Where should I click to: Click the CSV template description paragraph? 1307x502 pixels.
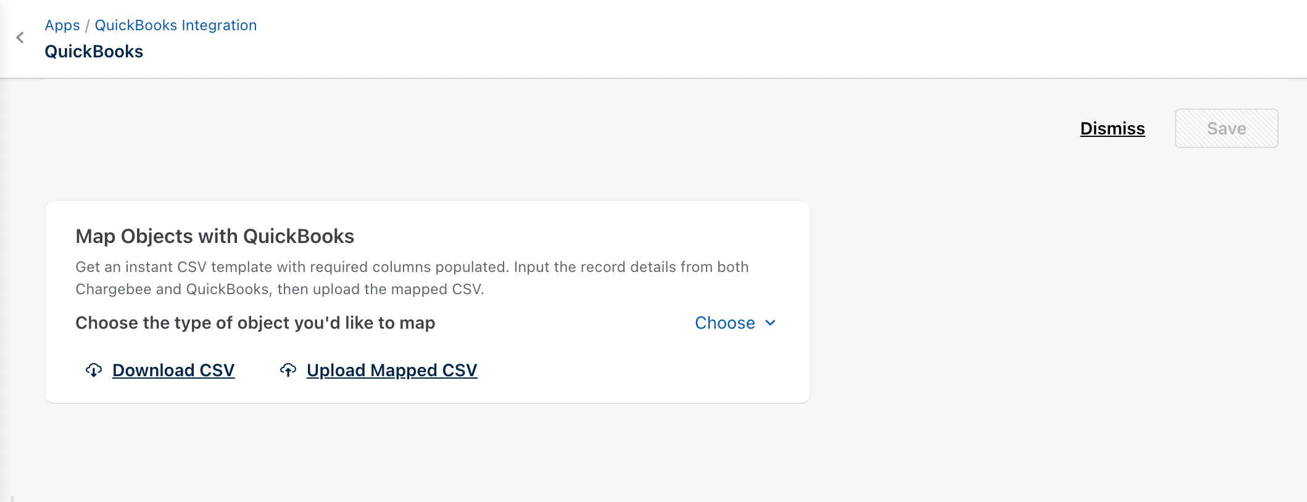coord(412,267)
